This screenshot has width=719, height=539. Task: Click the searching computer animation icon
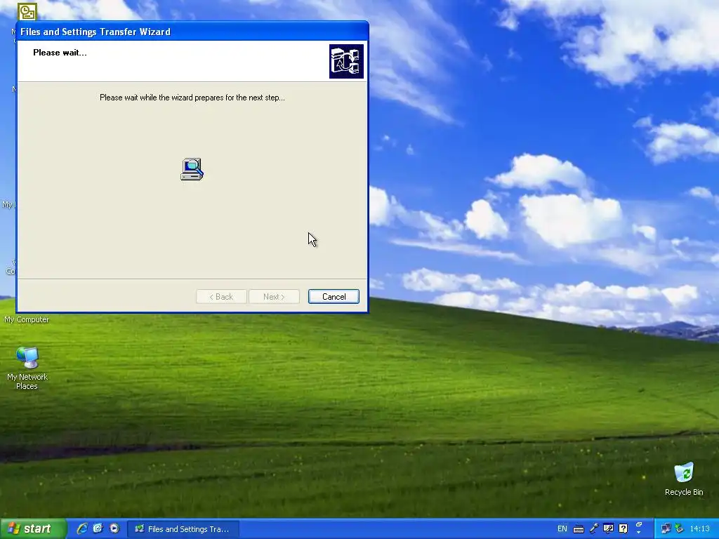(192, 169)
